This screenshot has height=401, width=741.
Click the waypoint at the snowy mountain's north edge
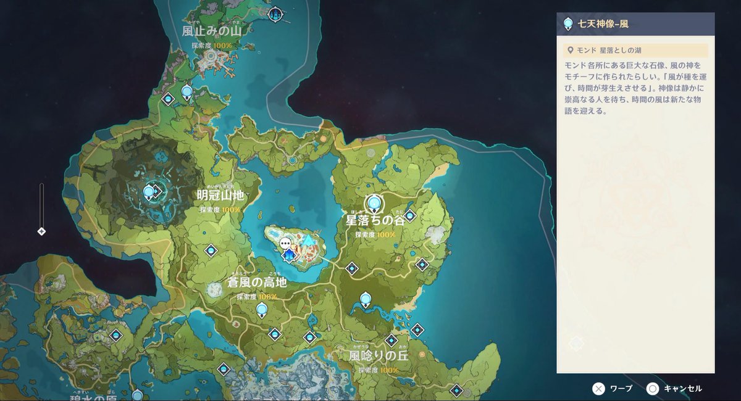pyautogui.click(x=309, y=337)
